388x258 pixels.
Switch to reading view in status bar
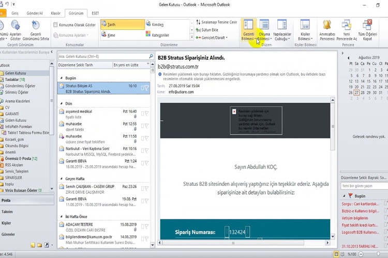tap(342, 254)
